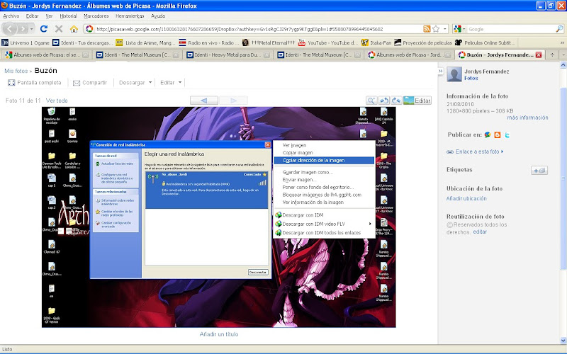The image size is (567, 354).
Task: Open a new tab with plus button
Action: click(552, 55)
